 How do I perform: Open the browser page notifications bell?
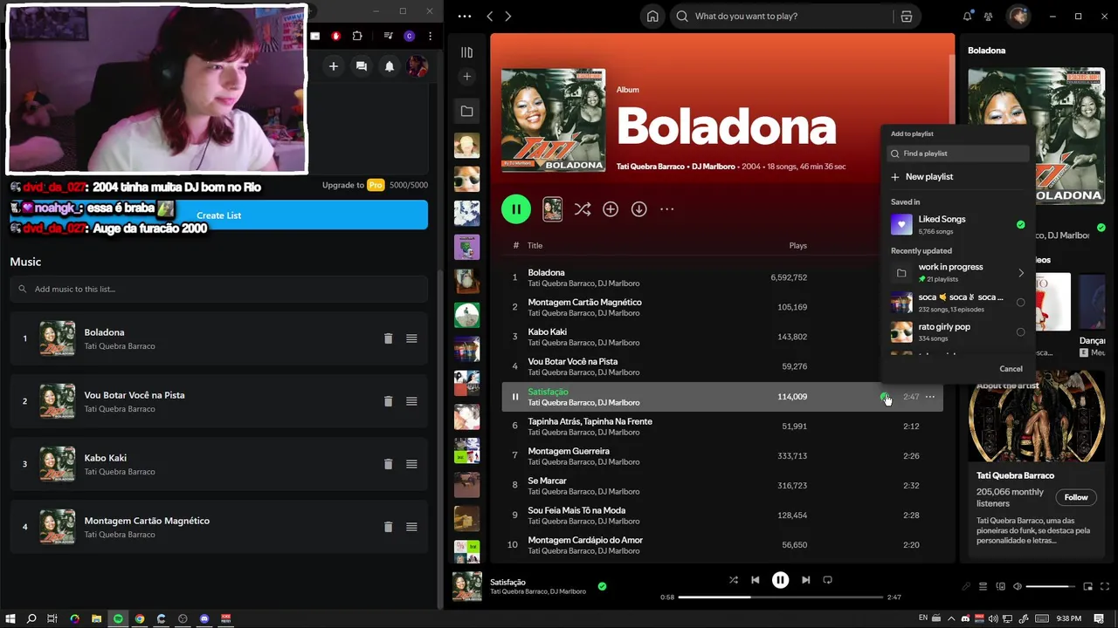pos(390,66)
